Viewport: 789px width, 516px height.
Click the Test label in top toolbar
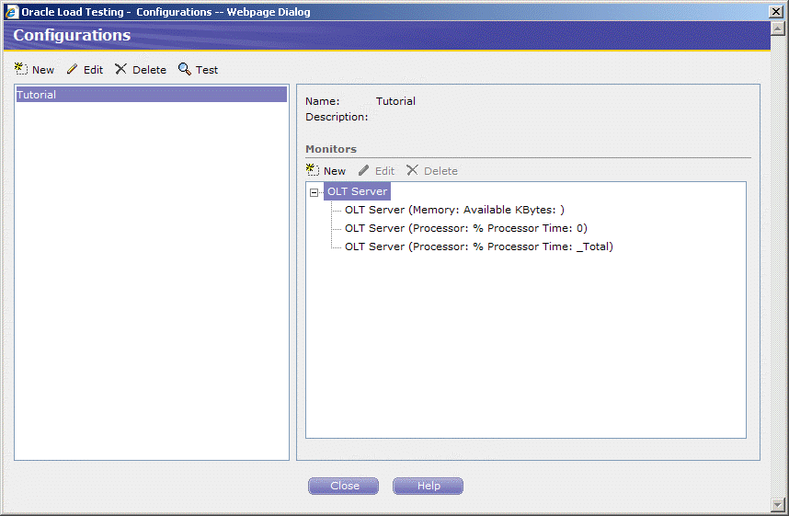tap(207, 70)
